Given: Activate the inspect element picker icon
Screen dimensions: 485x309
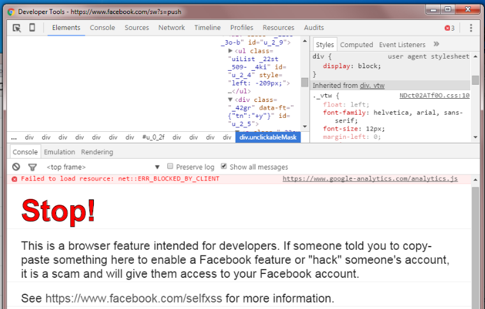Looking at the screenshot, I should 17,28.
